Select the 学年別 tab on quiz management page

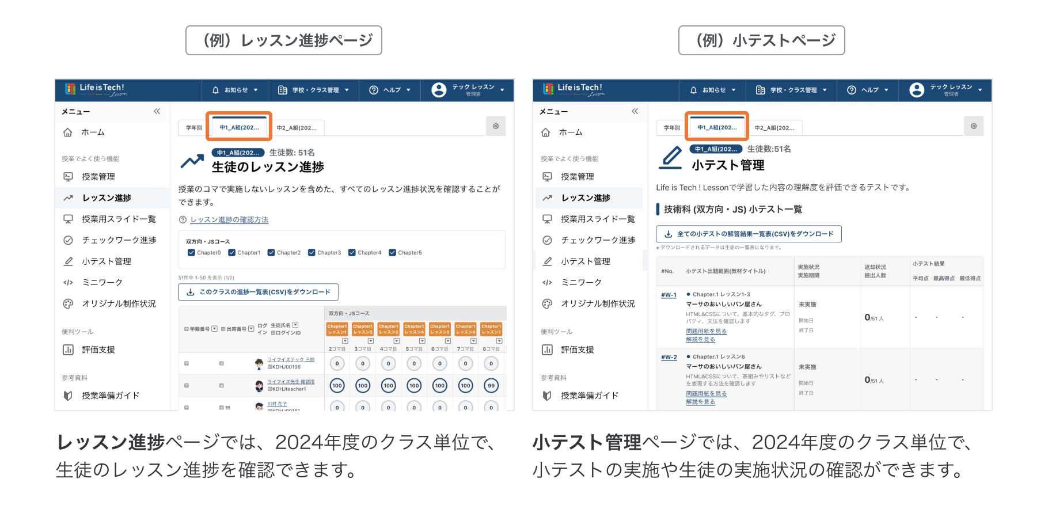(x=671, y=128)
